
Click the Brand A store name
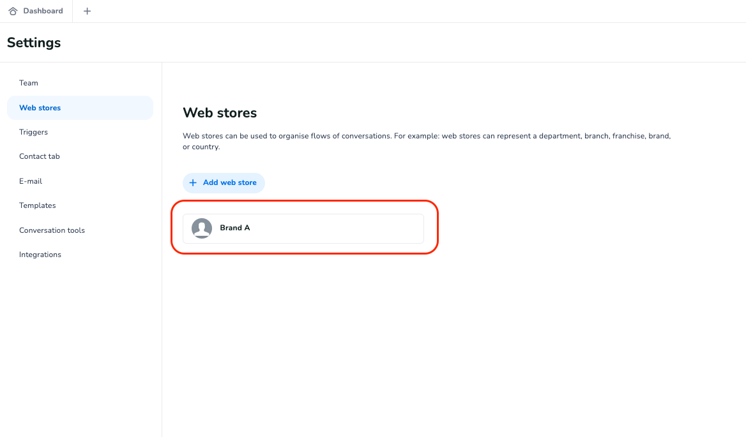[235, 228]
